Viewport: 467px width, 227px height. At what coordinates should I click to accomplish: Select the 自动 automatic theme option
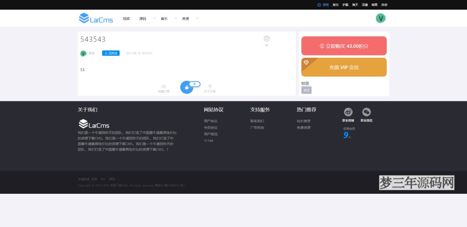384,5
